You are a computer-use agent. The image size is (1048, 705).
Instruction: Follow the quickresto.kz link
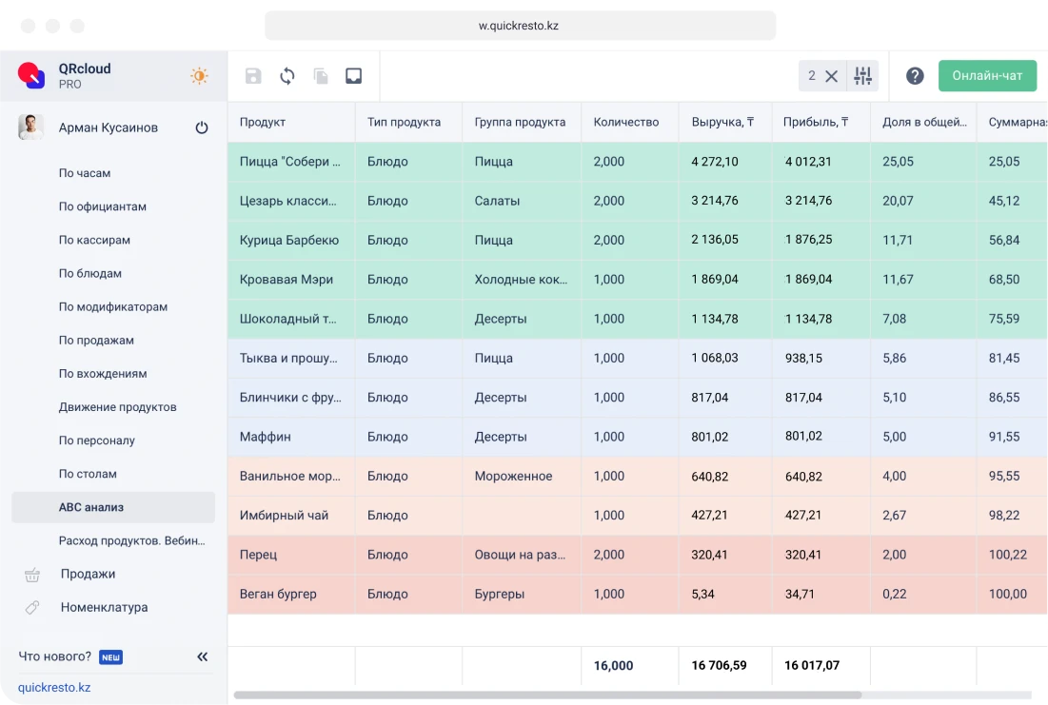pos(54,687)
